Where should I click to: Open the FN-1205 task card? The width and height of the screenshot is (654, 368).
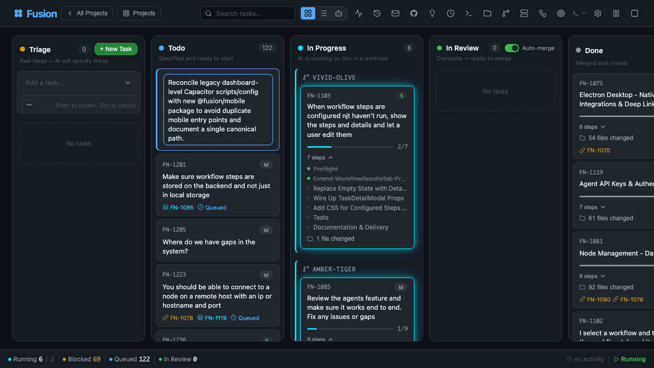[x=218, y=240]
